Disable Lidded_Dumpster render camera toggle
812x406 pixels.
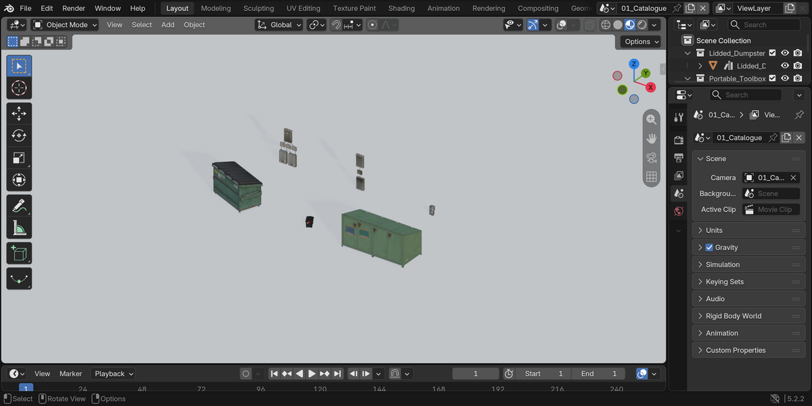pos(798,53)
